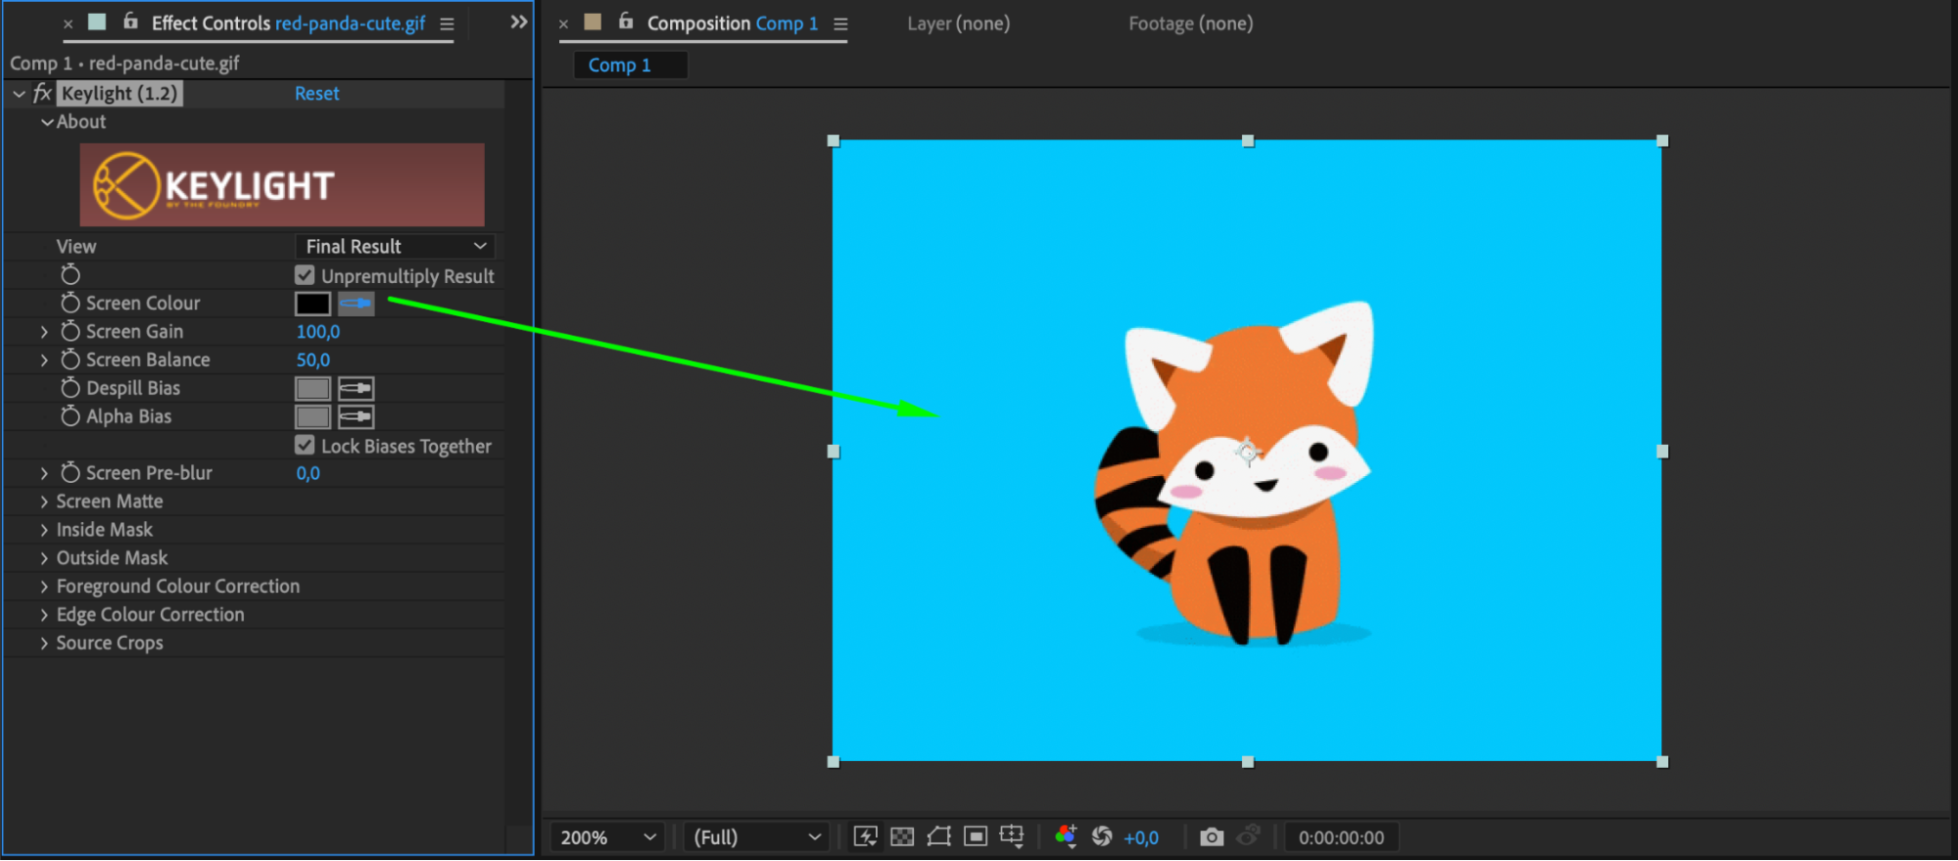The width and height of the screenshot is (1958, 861).
Task: Click the Comp 1 breadcrumb button
Action: coord(619,66)
